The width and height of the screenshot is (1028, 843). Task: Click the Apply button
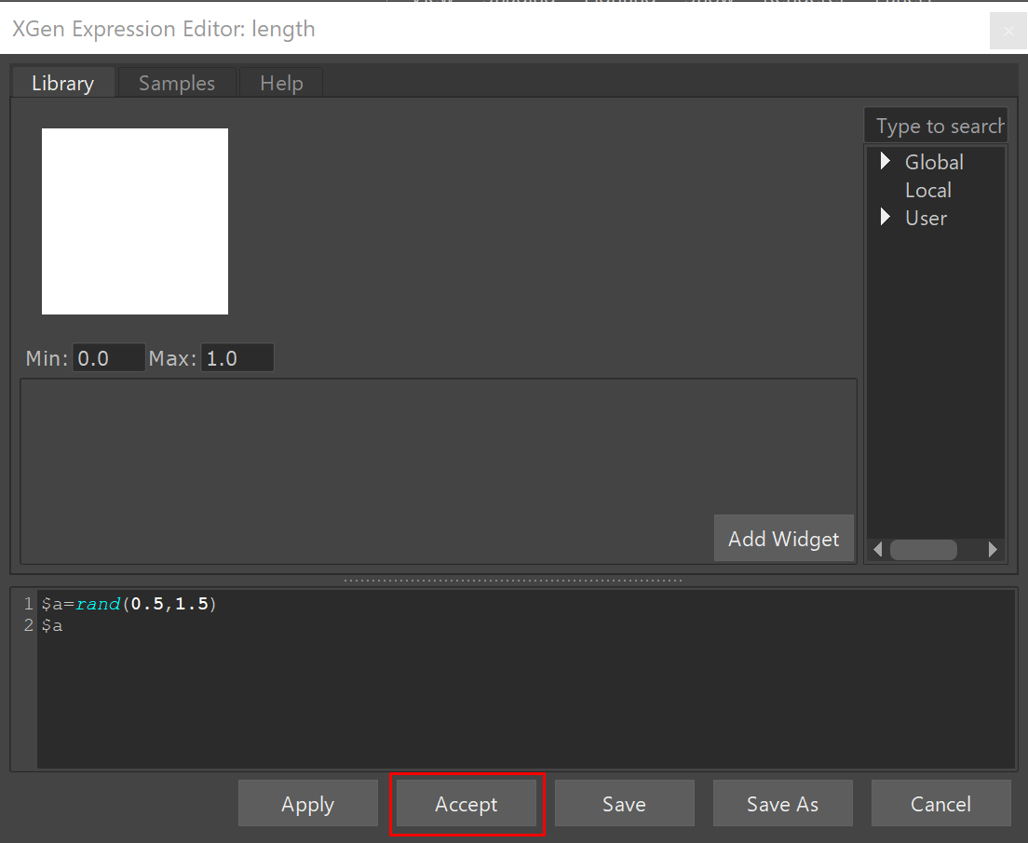[308, 803]
